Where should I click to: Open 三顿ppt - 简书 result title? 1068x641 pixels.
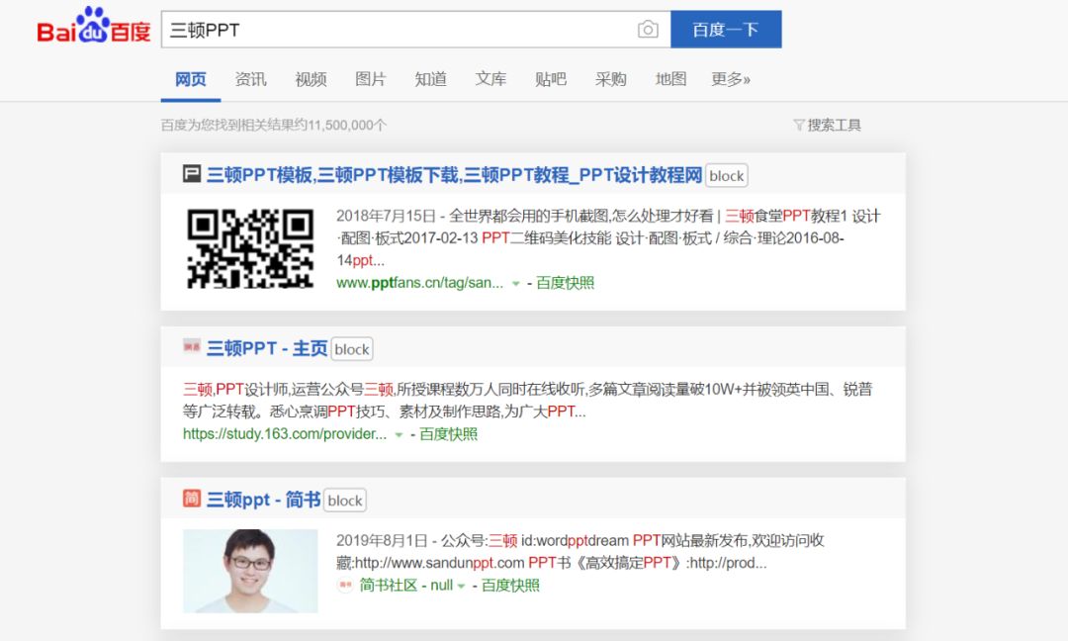click(x=264, y=500)
